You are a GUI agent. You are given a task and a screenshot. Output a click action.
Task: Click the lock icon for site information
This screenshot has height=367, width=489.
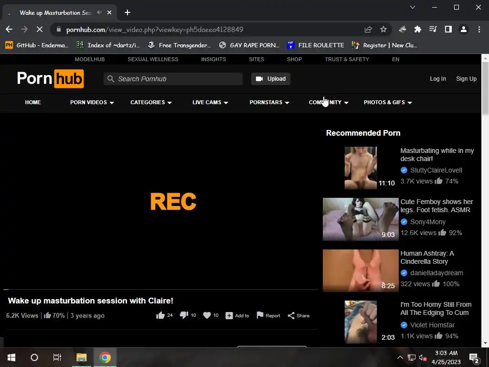(59, 29)
